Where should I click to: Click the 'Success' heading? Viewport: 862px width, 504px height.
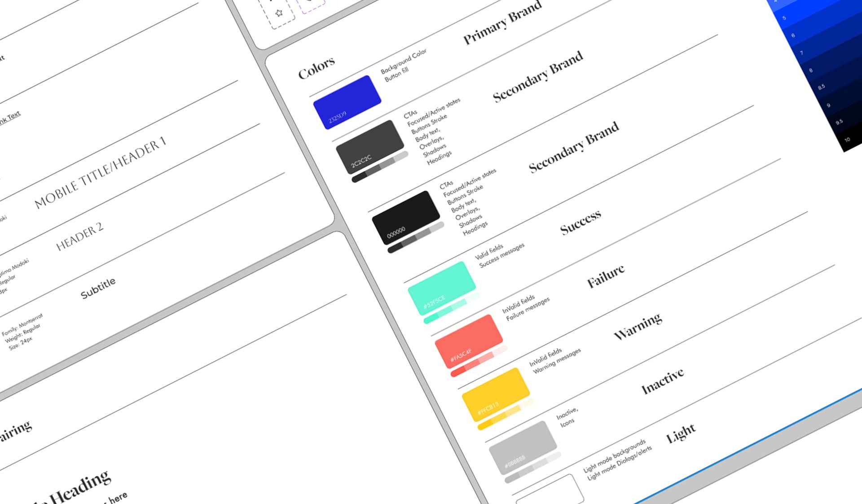click(x=581, y=222)
